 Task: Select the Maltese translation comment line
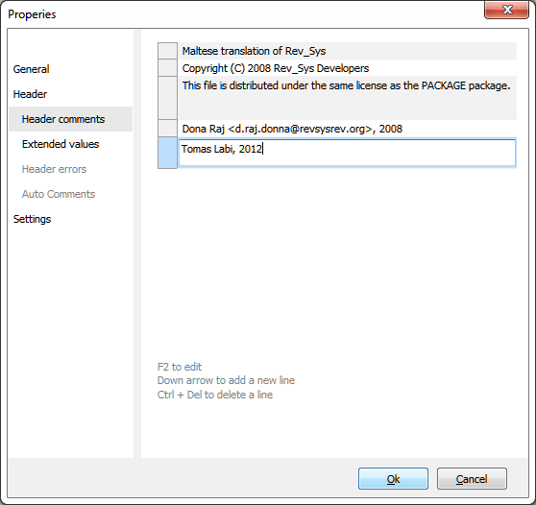point(347,51)
